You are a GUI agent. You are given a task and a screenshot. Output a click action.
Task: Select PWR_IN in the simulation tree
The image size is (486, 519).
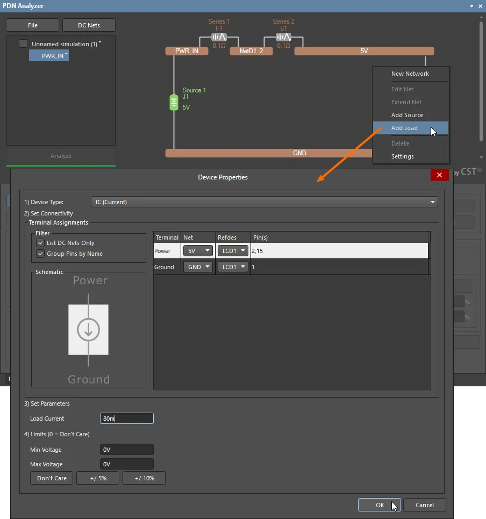click(49, 56)
